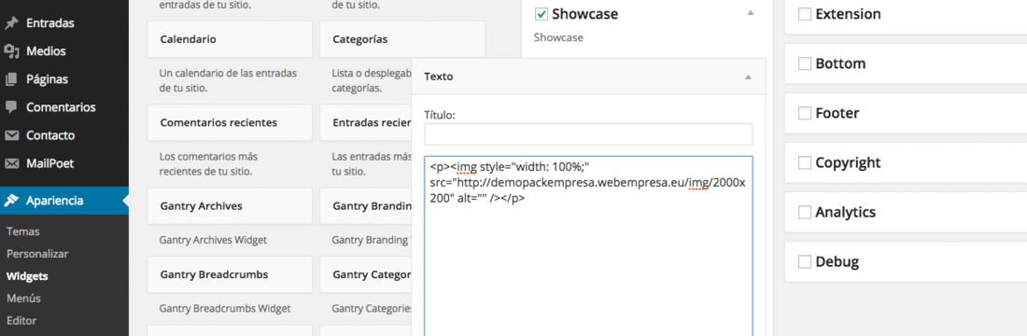1027x336 pixels.
Task: Open the Widgets submenu item
Action: click(27, 276)
